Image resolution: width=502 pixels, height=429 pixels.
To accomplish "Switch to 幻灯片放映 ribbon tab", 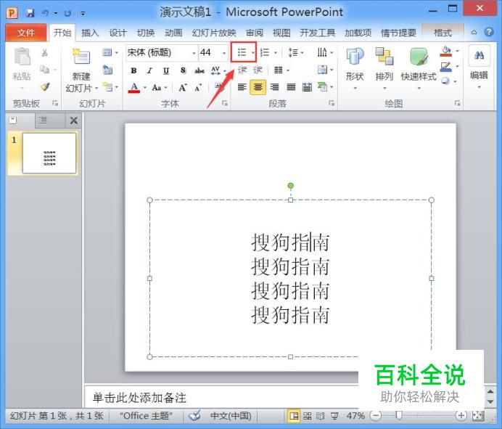I will (214, 33).
